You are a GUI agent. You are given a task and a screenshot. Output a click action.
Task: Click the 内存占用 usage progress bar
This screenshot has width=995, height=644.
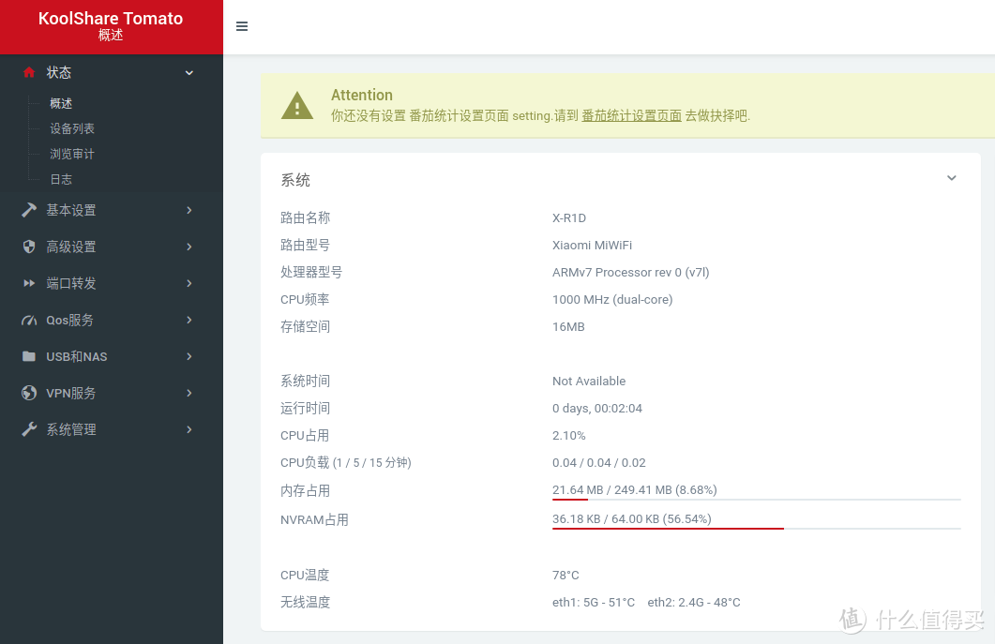pyautogui.click(x=756, y=499)
